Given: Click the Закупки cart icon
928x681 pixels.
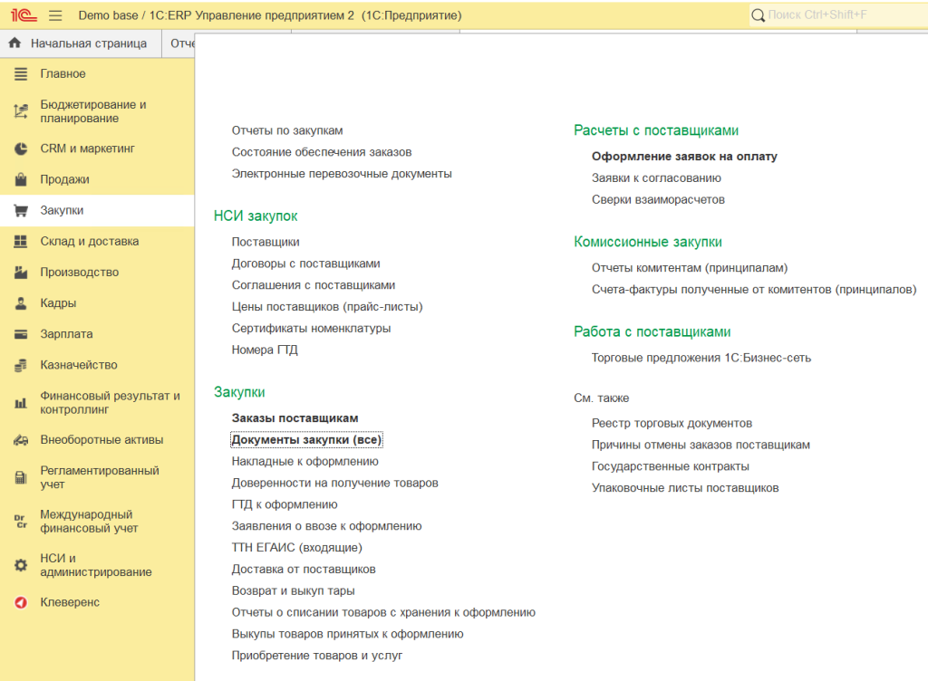Looking at the screenshot, I should click(x=21, y=210).
